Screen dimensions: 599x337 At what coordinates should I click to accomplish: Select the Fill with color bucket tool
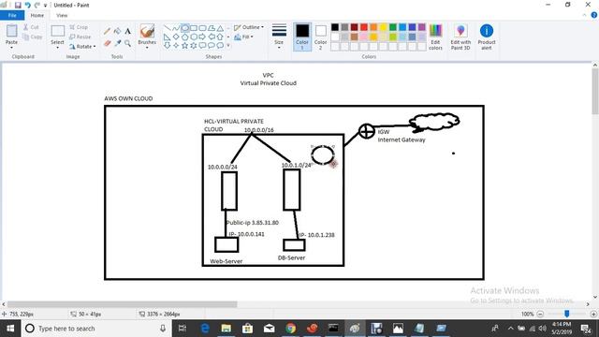click(117, 31)
